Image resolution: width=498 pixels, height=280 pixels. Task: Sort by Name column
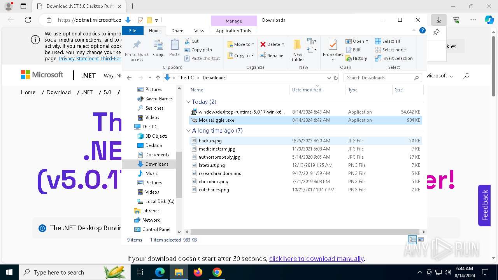click(238, 90)
